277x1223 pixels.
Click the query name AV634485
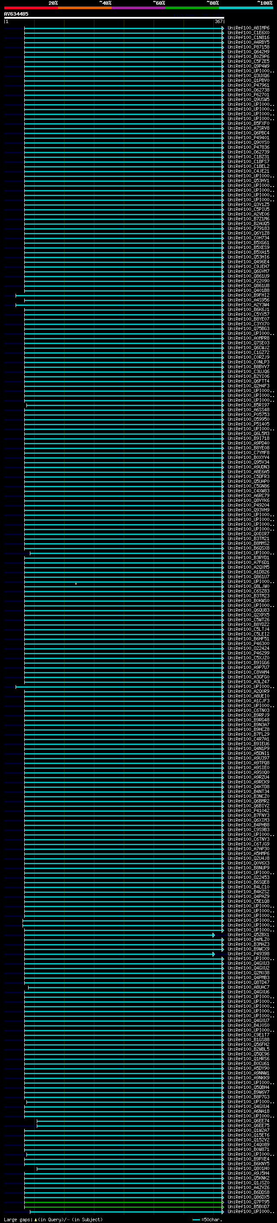click(x=16, y=14)
